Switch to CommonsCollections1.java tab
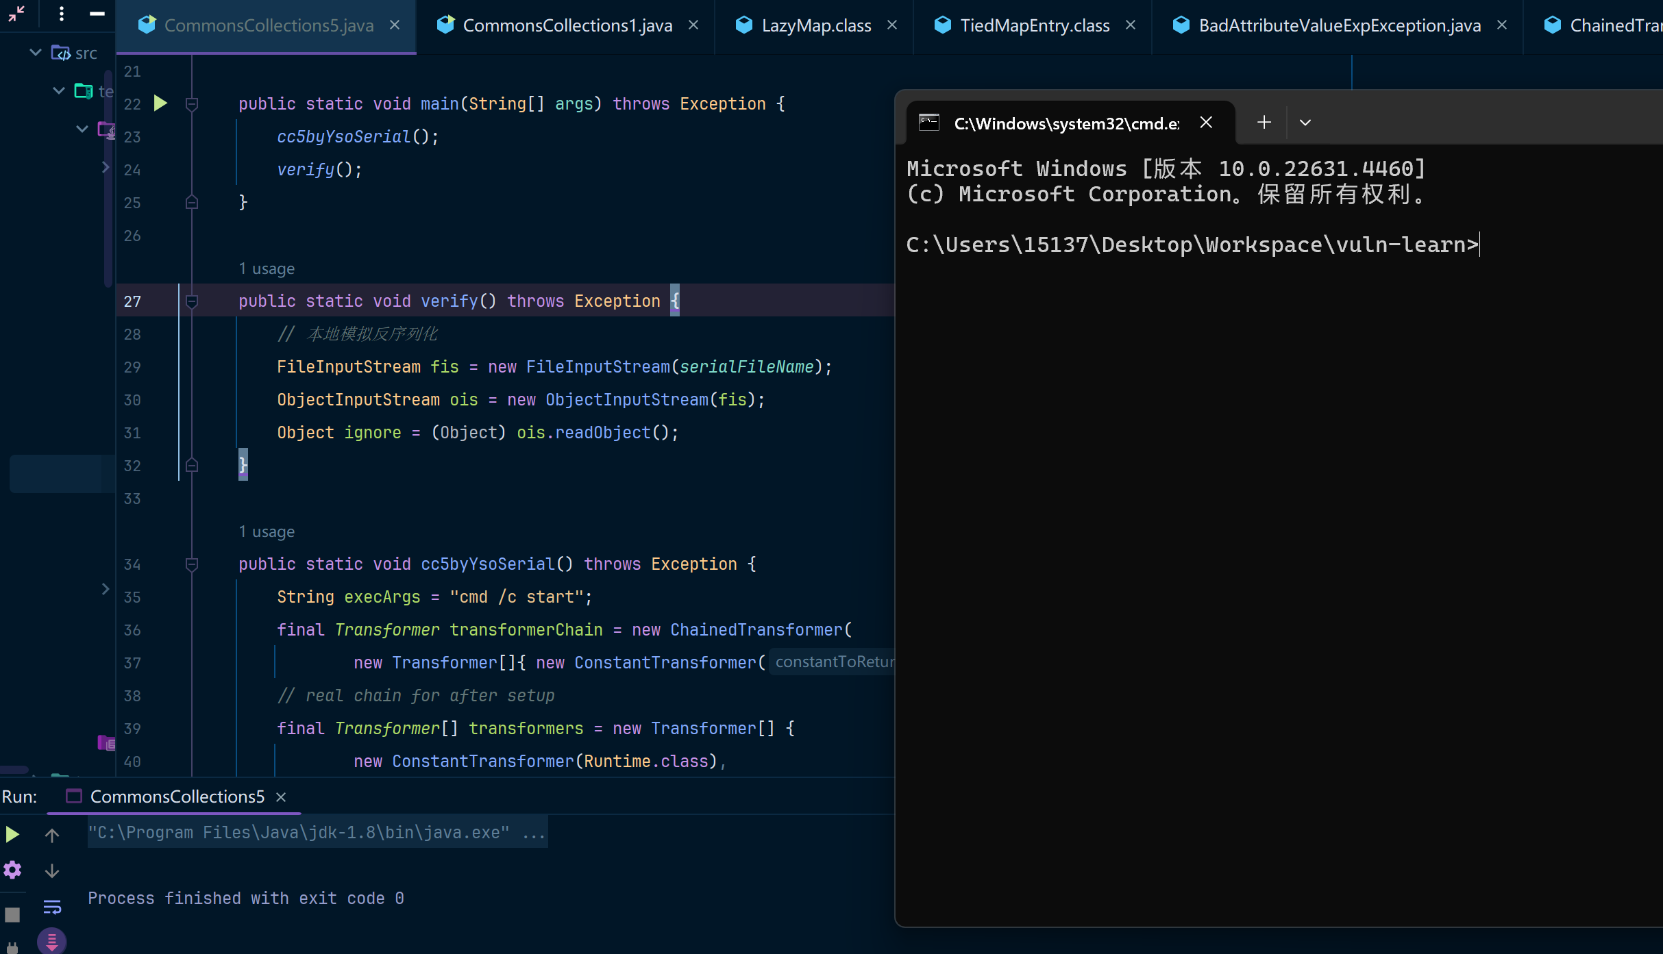 coord(567,25)
